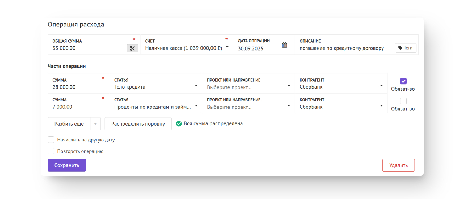Open project dropdown in the first row
This screenshot has width=472, height=199.
click(289, 86)
